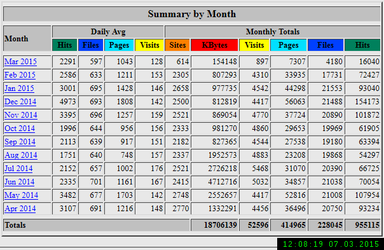This screenshot has height=250, width=384.
Task: Follow the Jun 2014 link
Action: 19,182
